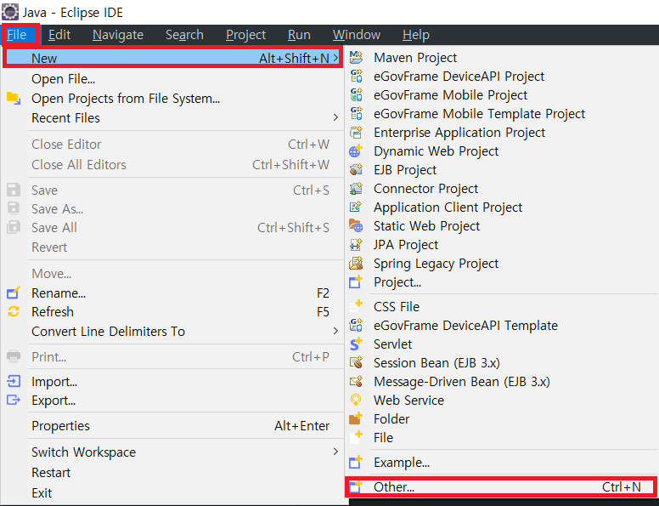Screen dimensions: 659x506
Task: Click the Rename pencil icon
Action: (14, 293)
